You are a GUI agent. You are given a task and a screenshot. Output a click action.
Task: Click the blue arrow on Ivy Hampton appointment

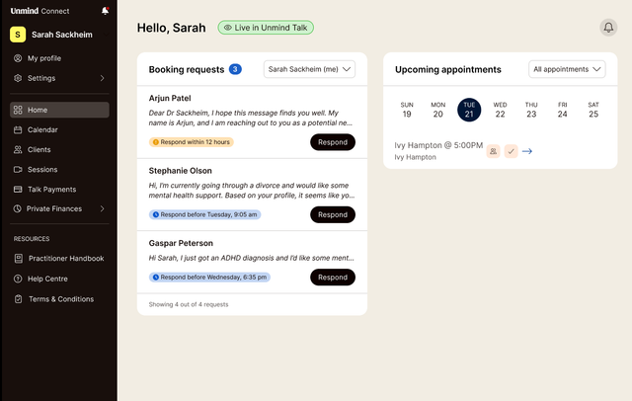[527, 151]
